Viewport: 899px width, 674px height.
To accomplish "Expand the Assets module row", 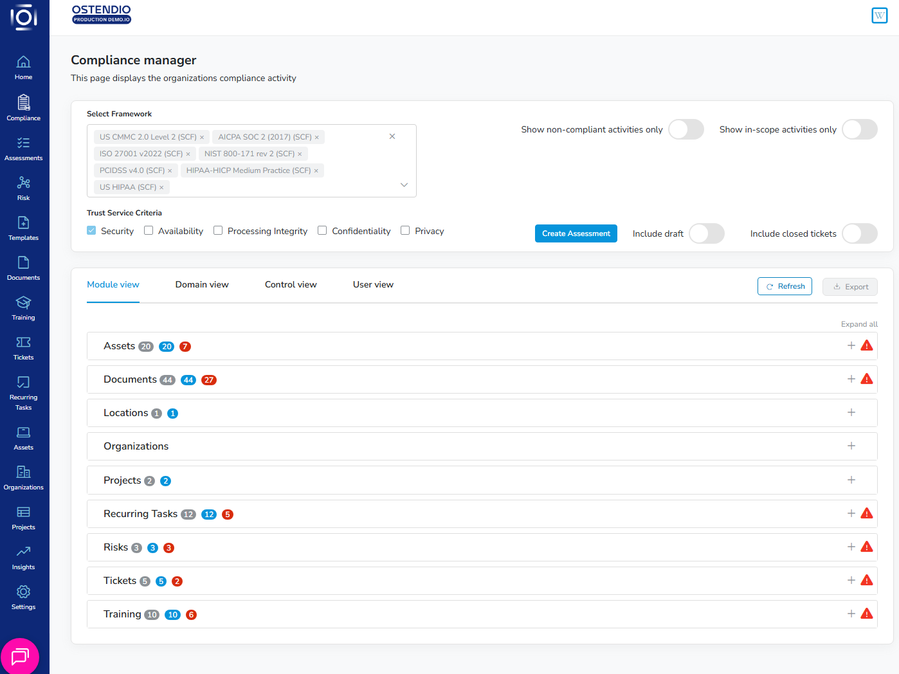I will pyautogui.click(x=851, y=345).
